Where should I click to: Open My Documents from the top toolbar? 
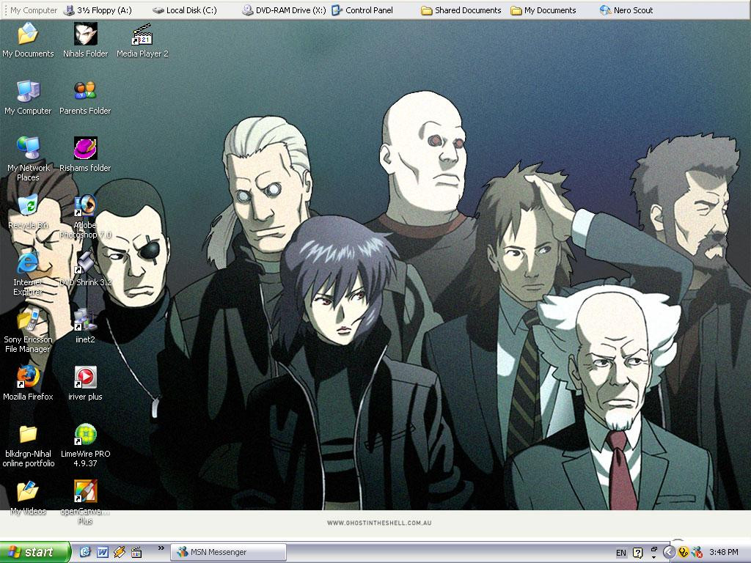click(543, 10)
